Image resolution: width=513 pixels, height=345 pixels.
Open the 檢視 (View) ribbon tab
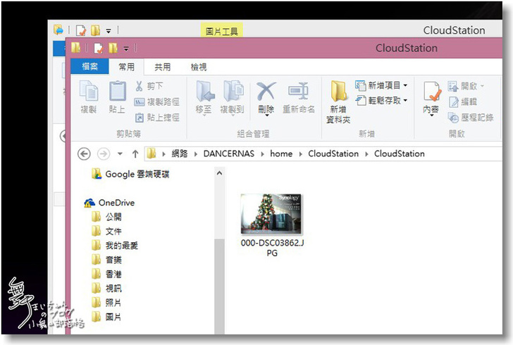pos(199,67)
